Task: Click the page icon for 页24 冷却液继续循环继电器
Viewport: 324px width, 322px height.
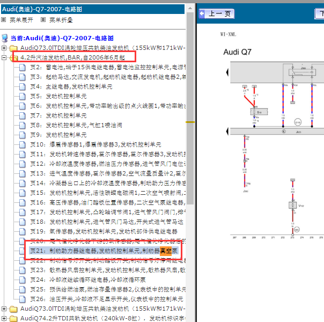Action: click(23, 280)
